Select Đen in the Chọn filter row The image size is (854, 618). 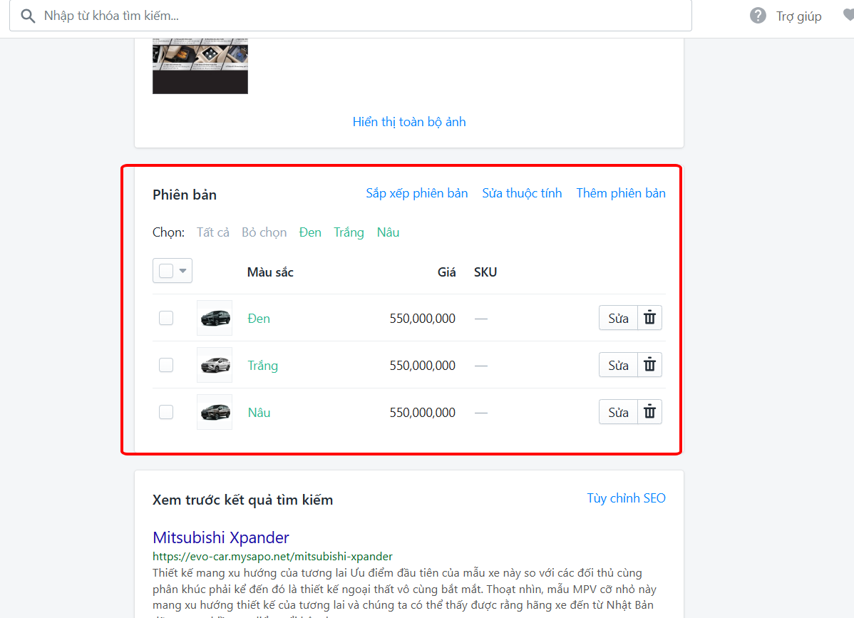click(x=310, y=232)
